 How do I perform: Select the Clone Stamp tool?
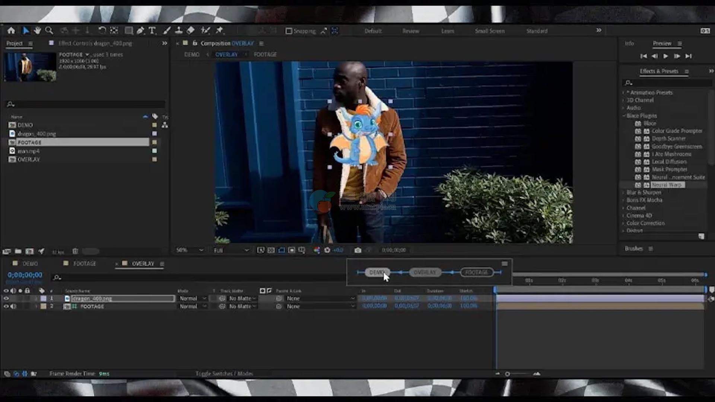(x=179, y=31)
